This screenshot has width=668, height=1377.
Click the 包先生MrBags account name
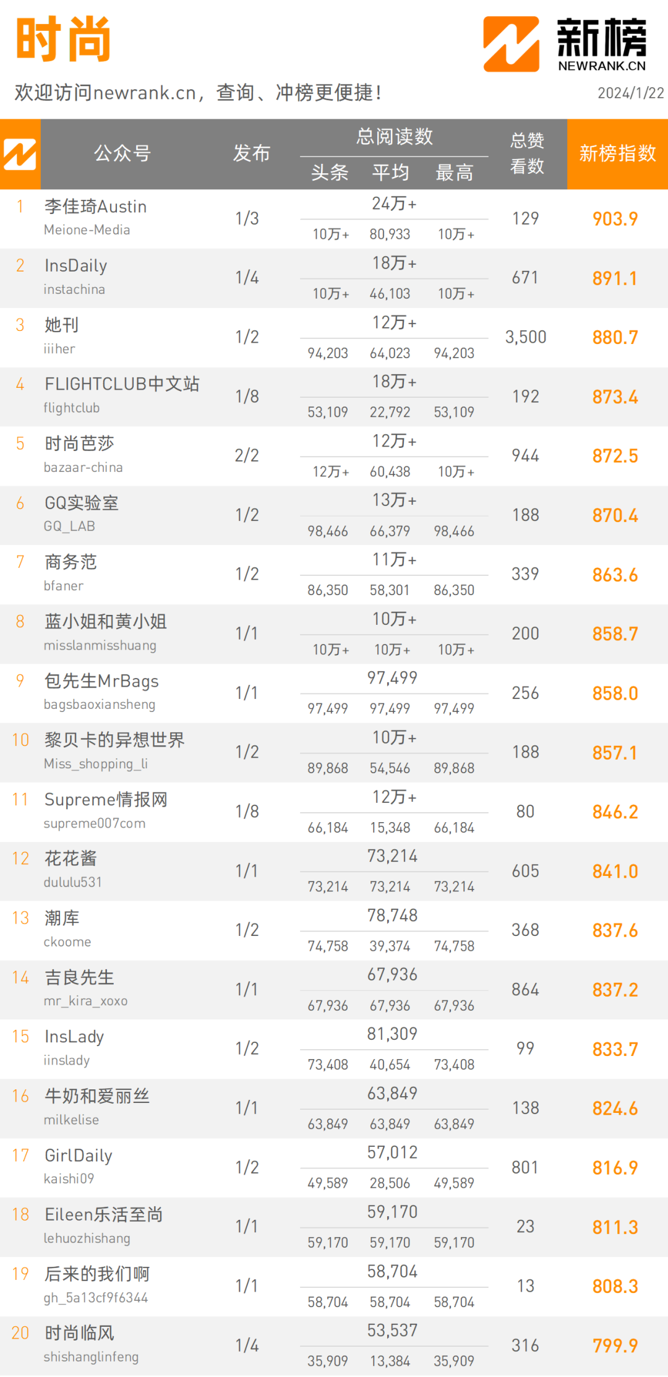click(x=101, y=681)
